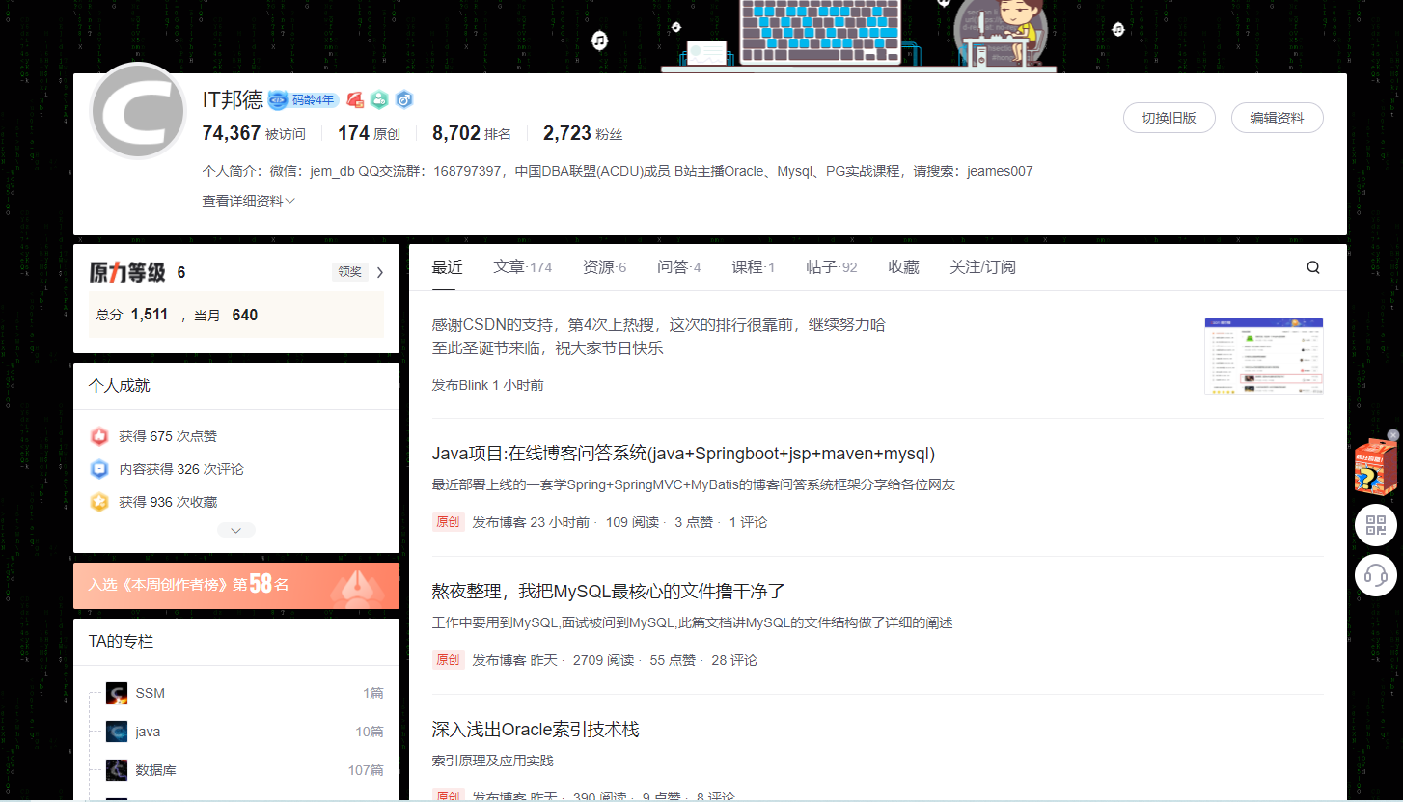
Task: Click the 切换旧版 button
Action: (1169, 118)
